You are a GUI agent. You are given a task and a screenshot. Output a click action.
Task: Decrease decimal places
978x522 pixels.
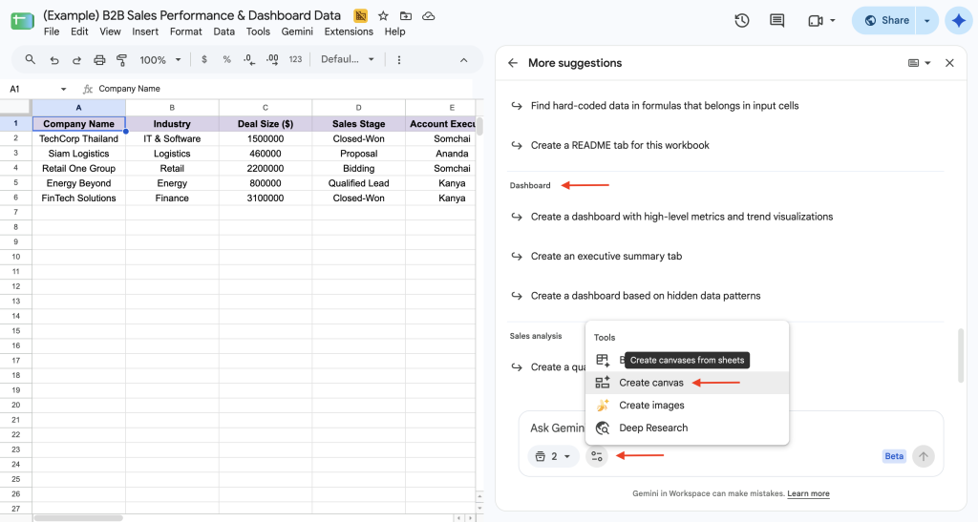click(249, 60)
